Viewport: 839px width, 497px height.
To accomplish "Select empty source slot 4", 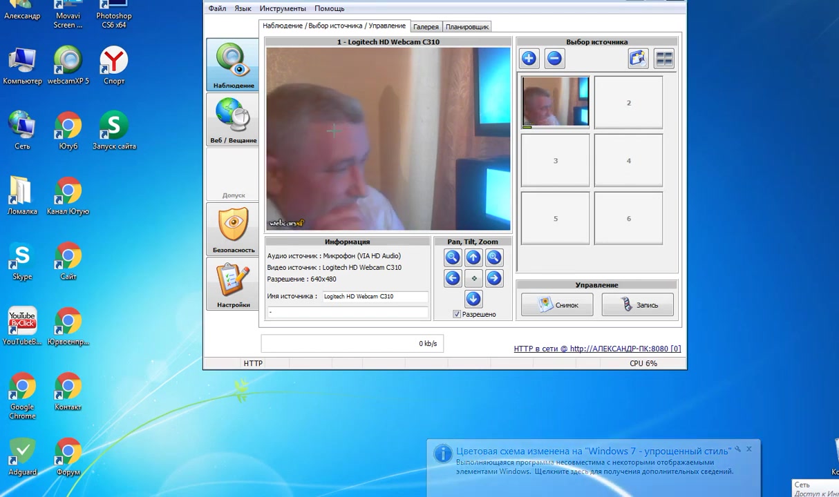I will (x=628, y=161).
